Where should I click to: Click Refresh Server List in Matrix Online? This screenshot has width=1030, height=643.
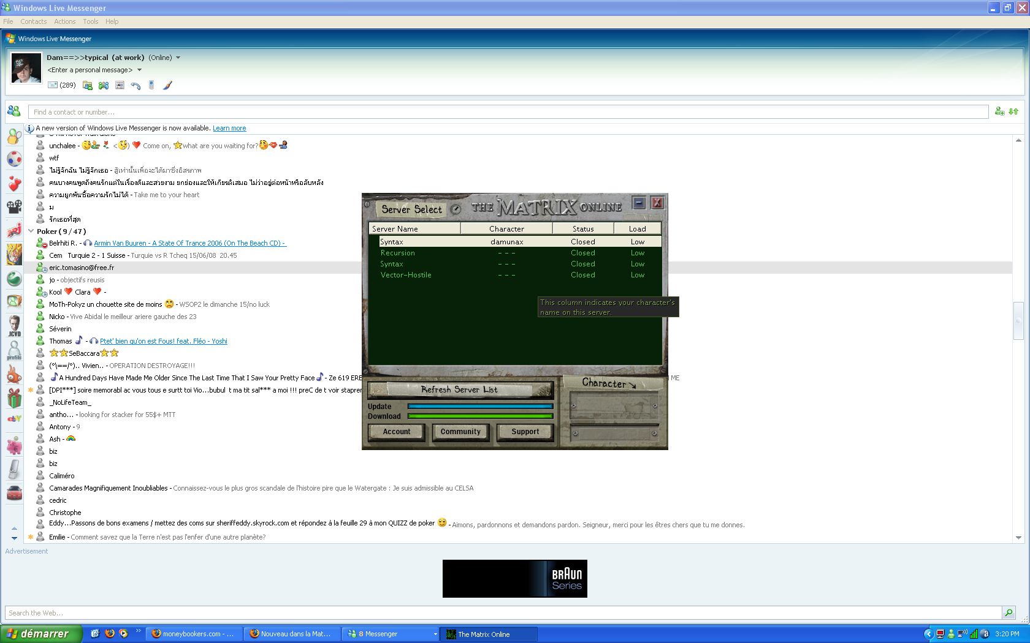459,389
